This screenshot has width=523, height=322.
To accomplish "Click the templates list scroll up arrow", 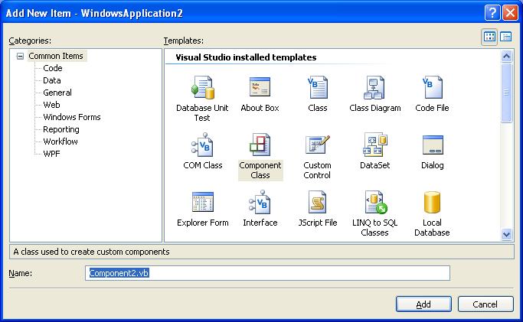I will click(506, 56).
